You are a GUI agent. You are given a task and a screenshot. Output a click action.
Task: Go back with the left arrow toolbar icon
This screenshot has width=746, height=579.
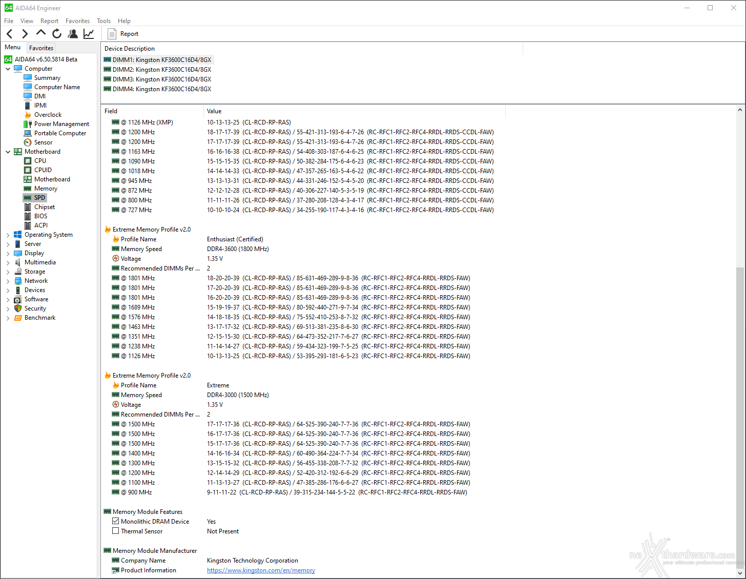point(10,34)
